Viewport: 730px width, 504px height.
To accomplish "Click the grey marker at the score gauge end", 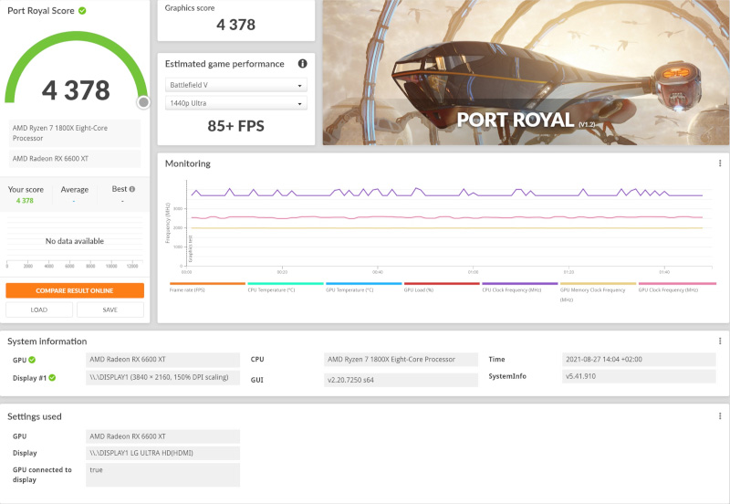I will (x=143, y=102).
